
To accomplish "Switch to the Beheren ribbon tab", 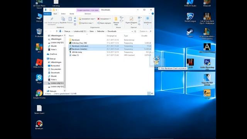I will click(x=88, y=14).
